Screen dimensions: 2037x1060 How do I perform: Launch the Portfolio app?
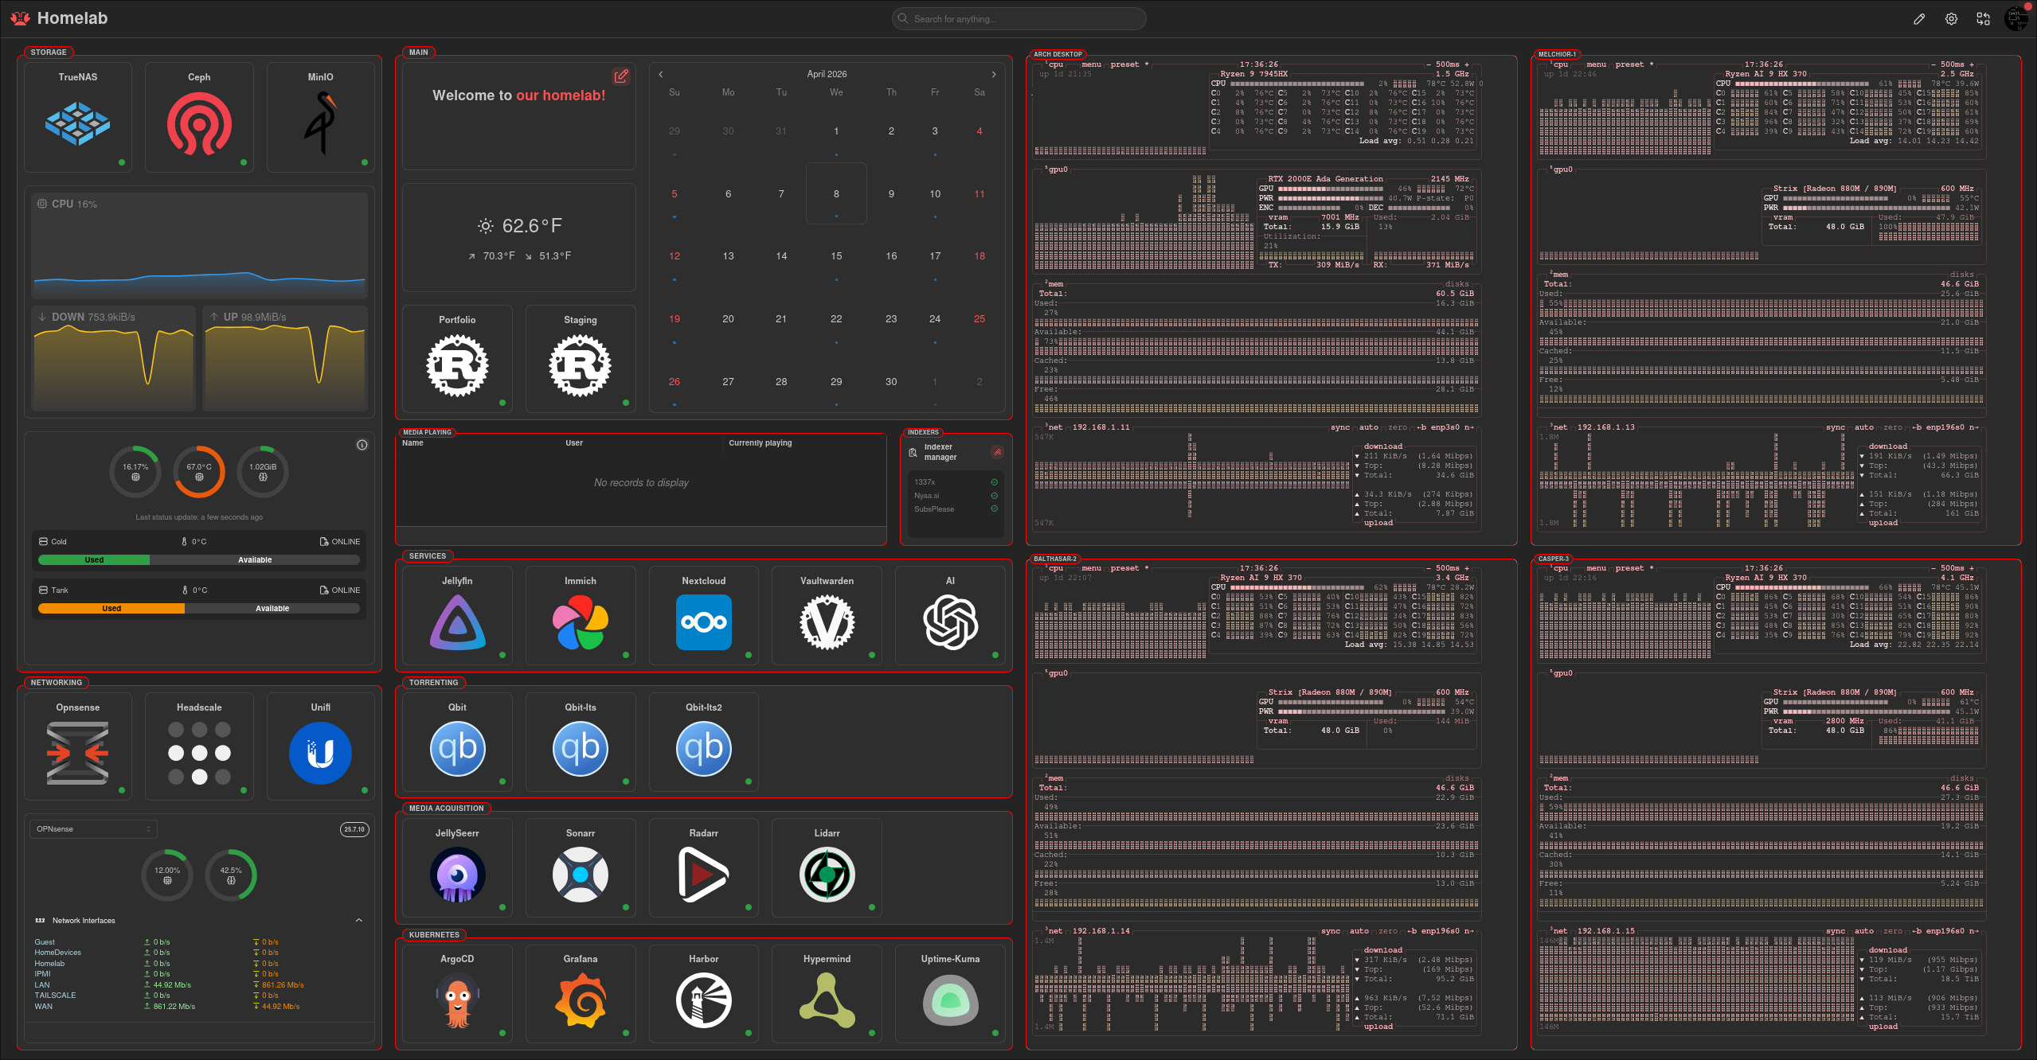[x=457, y=359]
